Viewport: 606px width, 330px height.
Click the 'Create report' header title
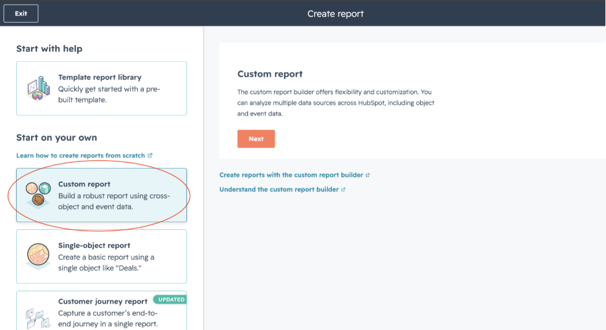coord(335,14)
